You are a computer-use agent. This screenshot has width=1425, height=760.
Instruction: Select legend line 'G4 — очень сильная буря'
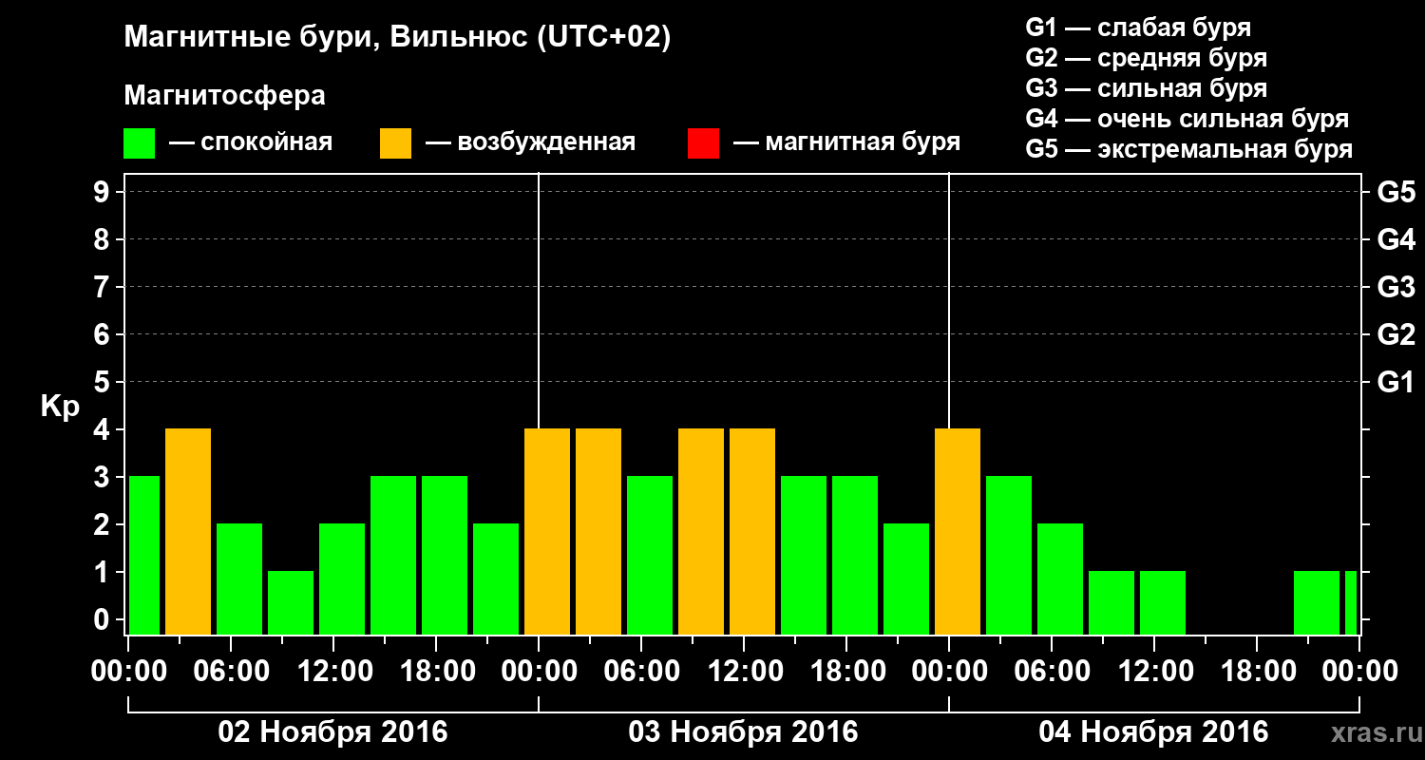pyautogui.click(x=1187, y=119)
